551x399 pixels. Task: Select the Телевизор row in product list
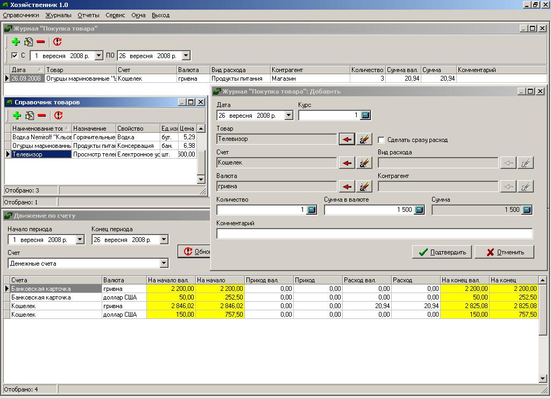click(x=41, y=154)
